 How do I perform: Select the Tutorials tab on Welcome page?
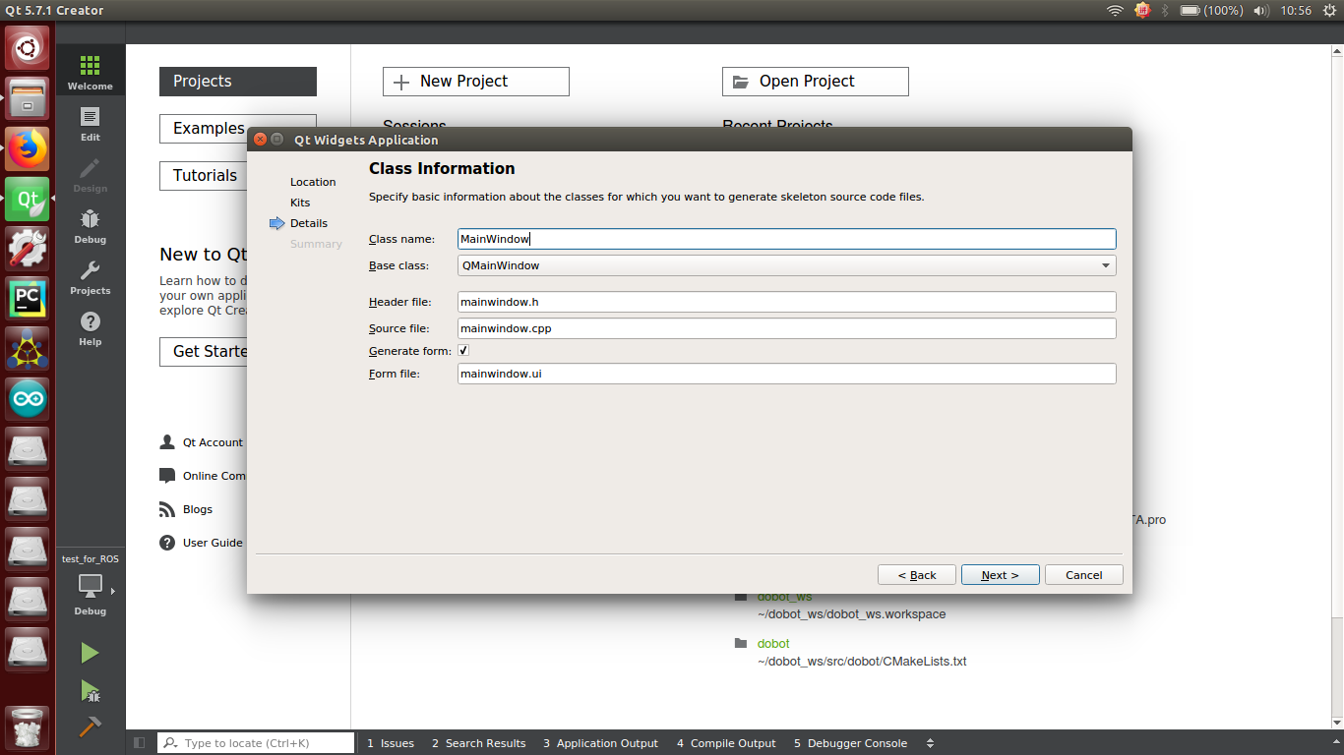coord(205,176)
